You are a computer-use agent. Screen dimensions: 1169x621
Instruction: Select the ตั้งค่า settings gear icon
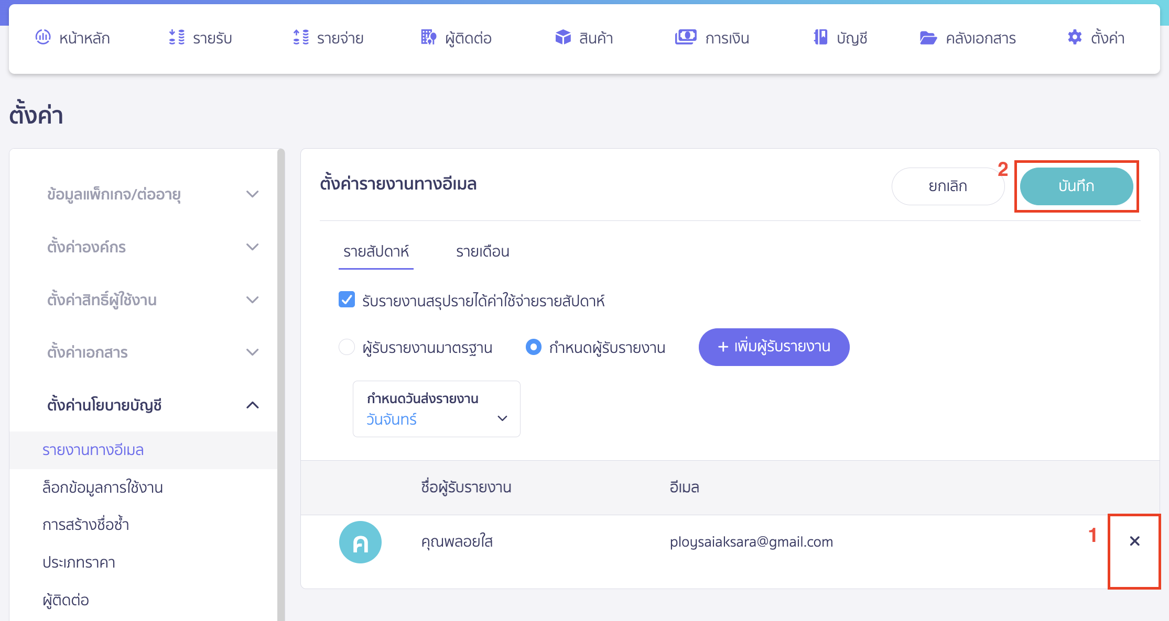click(x=1074, y=37)
